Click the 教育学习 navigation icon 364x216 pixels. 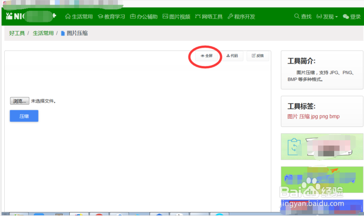[111, 16]
